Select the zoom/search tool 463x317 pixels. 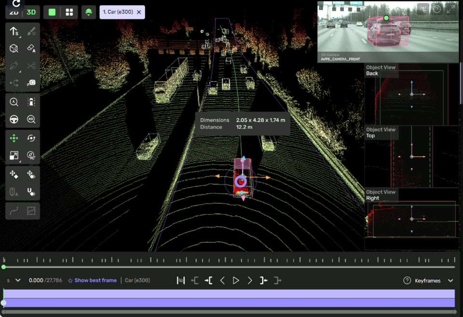(x=13, y=101)
